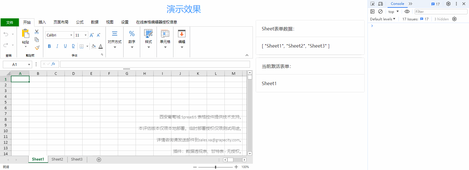Viewport: 469px width, 170px height.
Task: Open the redo history dropdown arrow
Action: click(x=13, y=45)
